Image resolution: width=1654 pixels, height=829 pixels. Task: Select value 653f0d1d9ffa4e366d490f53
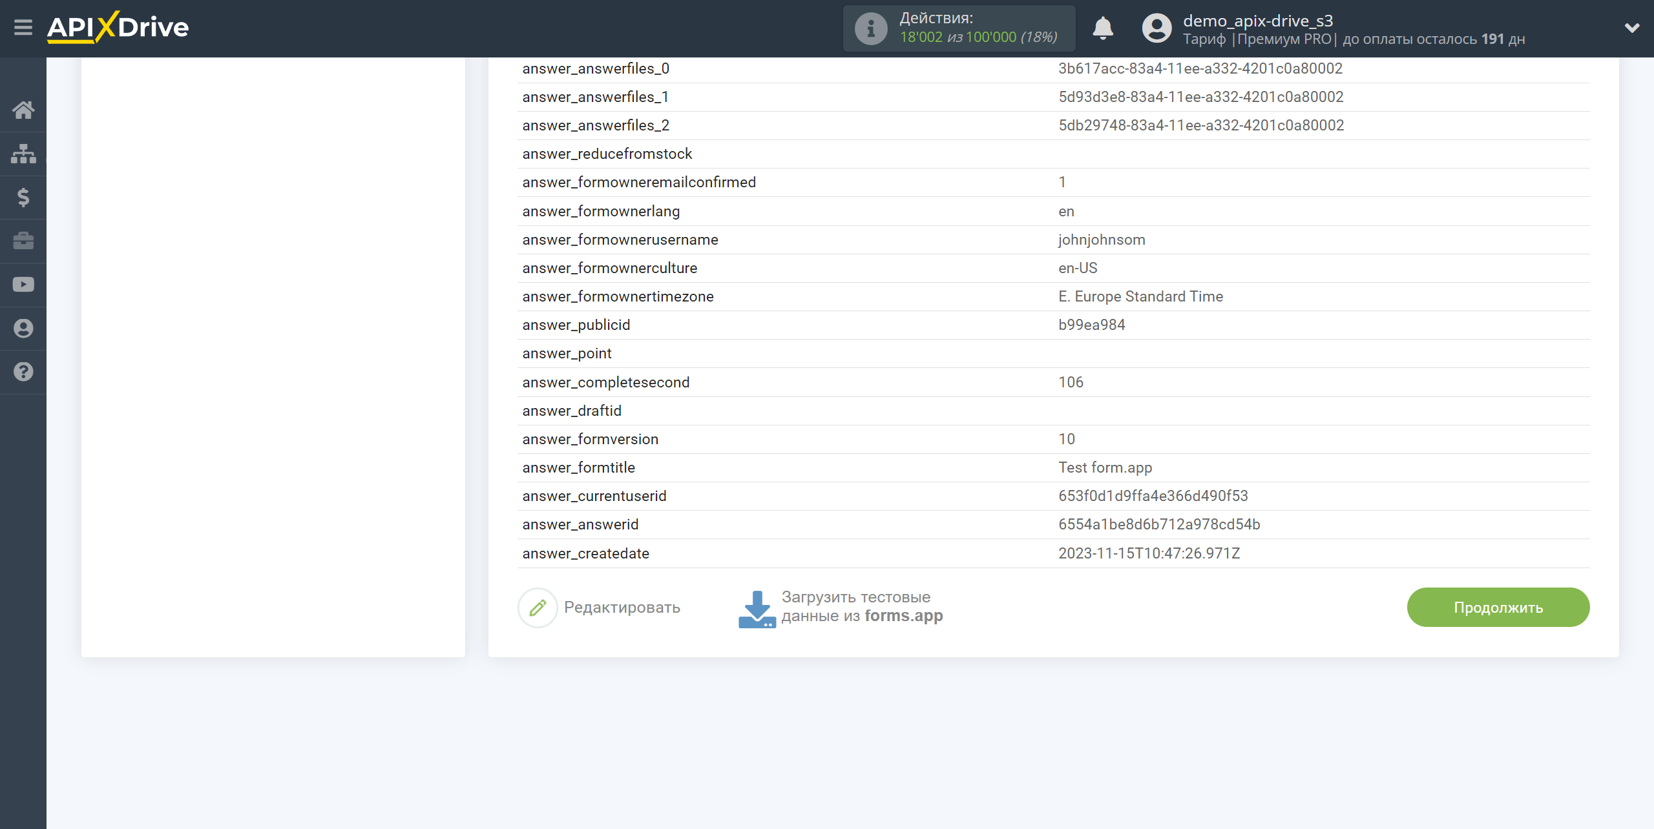tap(1153, 496)
